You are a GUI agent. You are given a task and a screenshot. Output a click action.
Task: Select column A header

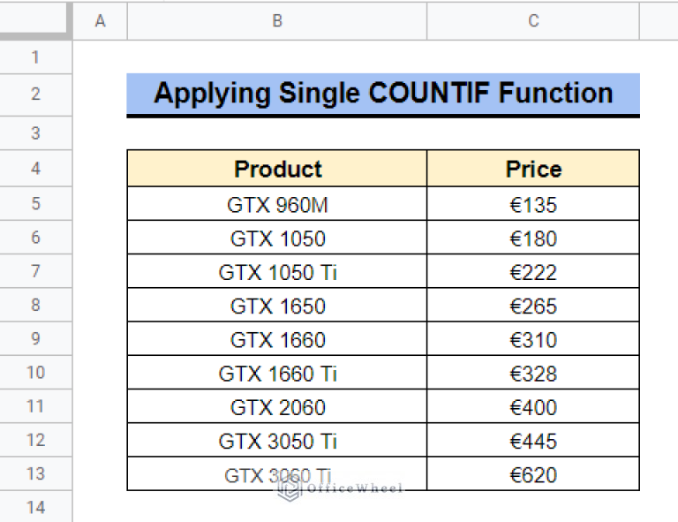coord(100,21)
